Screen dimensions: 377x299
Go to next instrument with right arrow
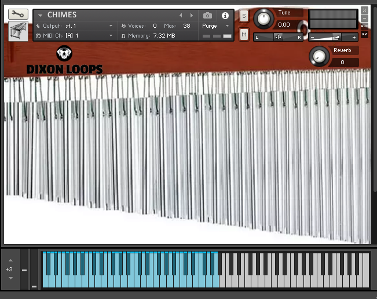[192, 15]
